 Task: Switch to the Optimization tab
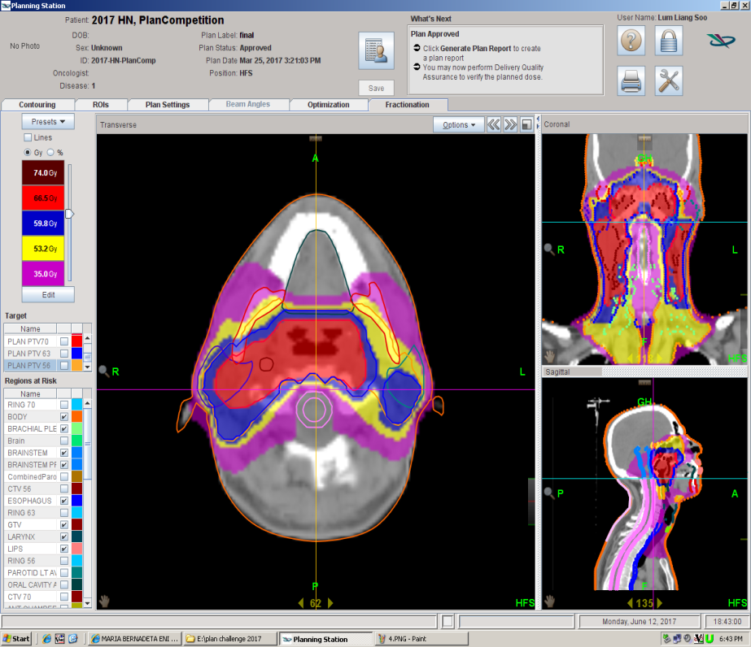328,105
